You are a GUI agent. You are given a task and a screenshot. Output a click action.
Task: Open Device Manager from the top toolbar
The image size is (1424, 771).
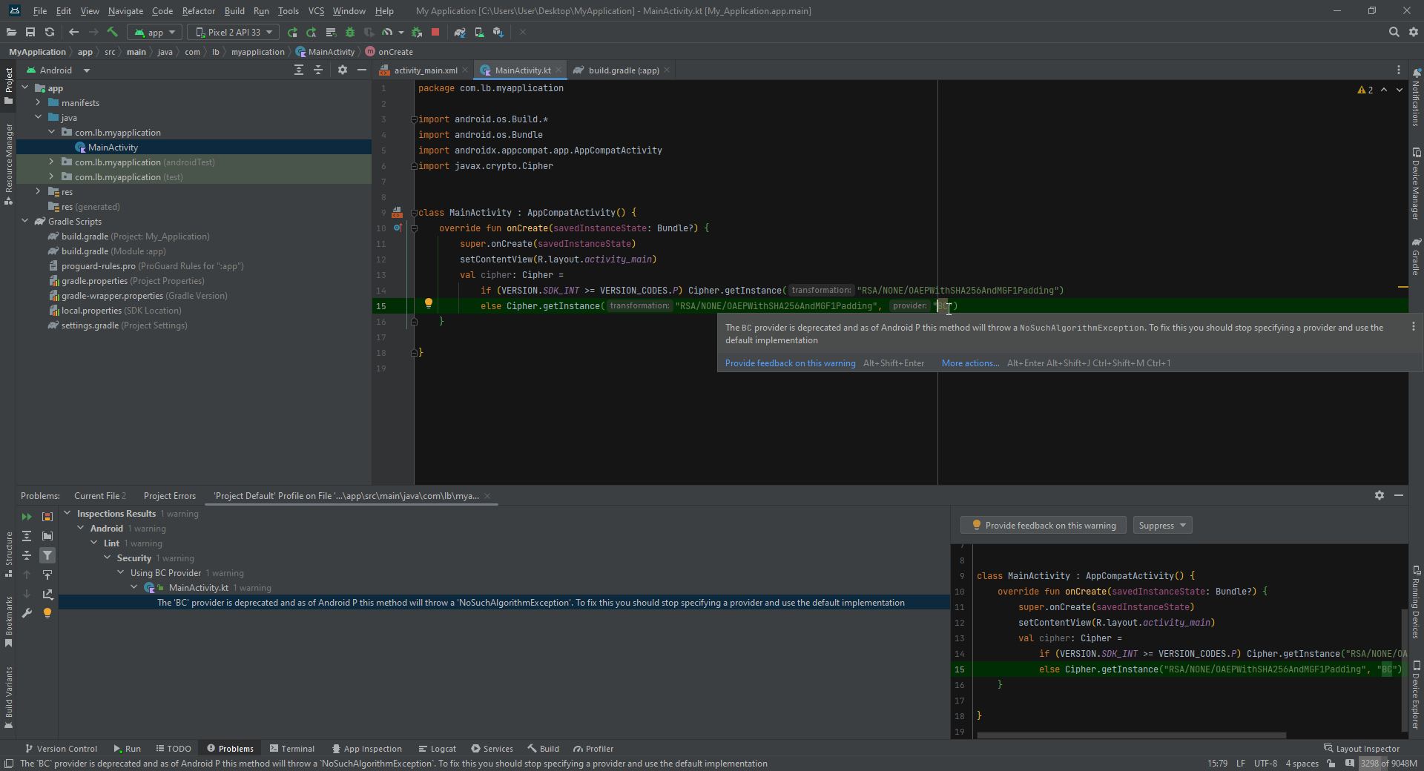479,32
